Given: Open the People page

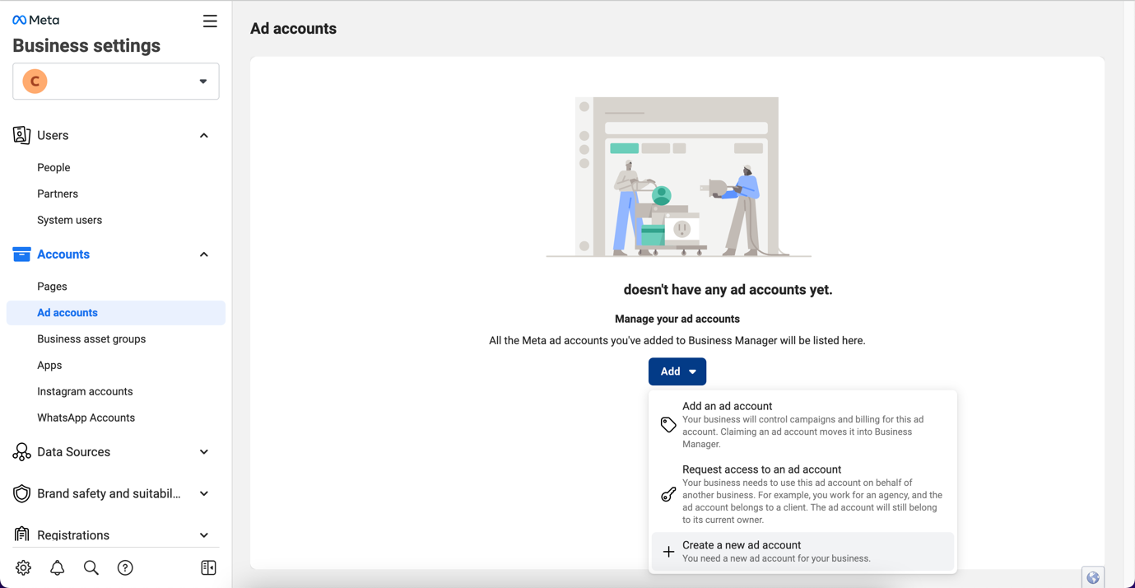Looking at the screenshot, I should 53,167.
